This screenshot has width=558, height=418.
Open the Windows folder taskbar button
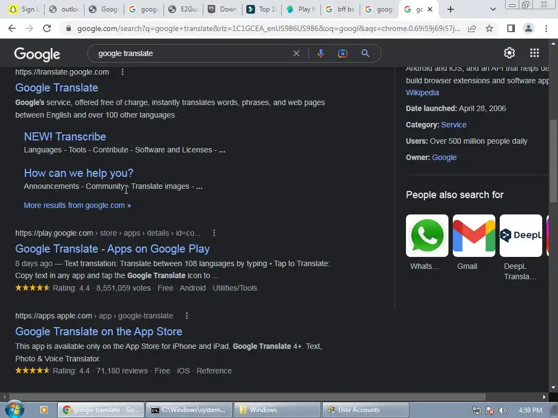point(277,410)
